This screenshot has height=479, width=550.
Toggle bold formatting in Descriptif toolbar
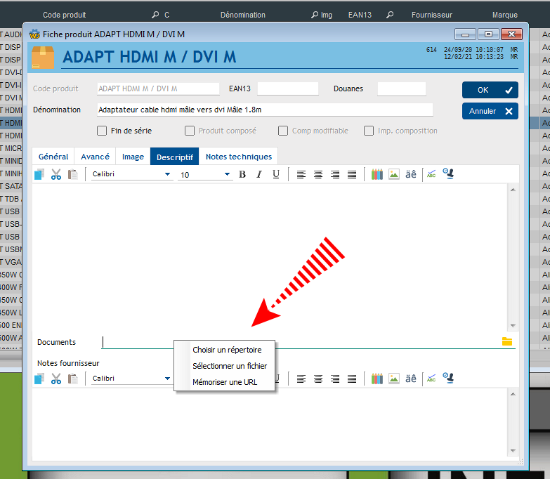(242, 174)
